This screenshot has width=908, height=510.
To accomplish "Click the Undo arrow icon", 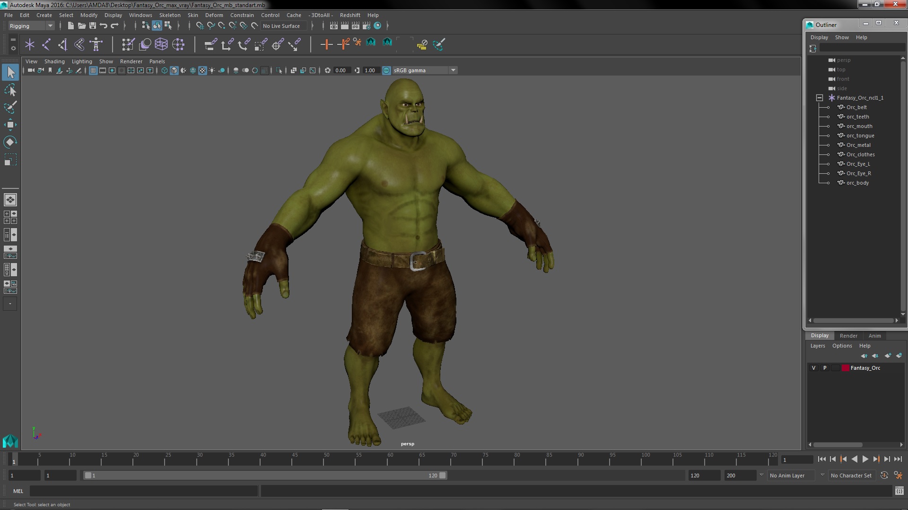I will 104,26.
